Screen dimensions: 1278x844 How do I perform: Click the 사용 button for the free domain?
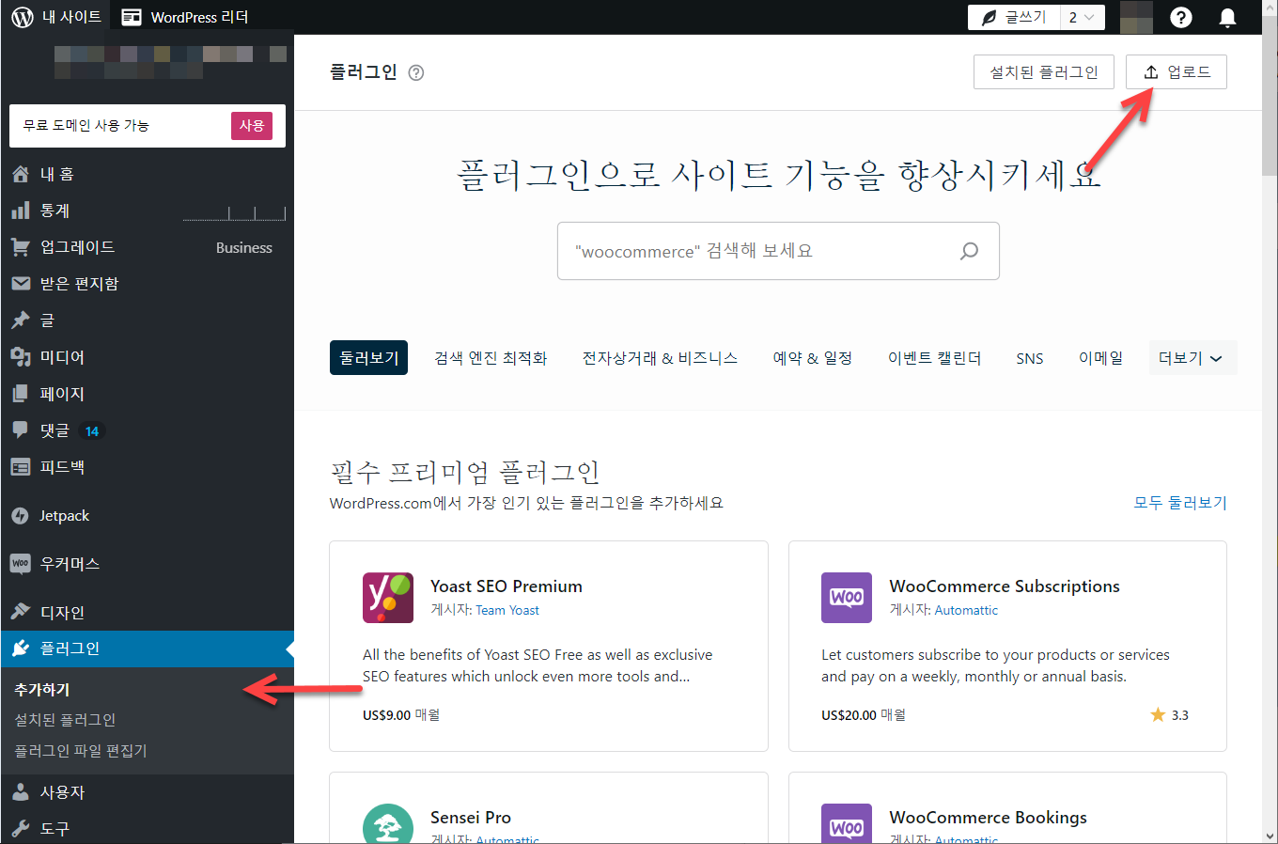(x=251, y=125)
